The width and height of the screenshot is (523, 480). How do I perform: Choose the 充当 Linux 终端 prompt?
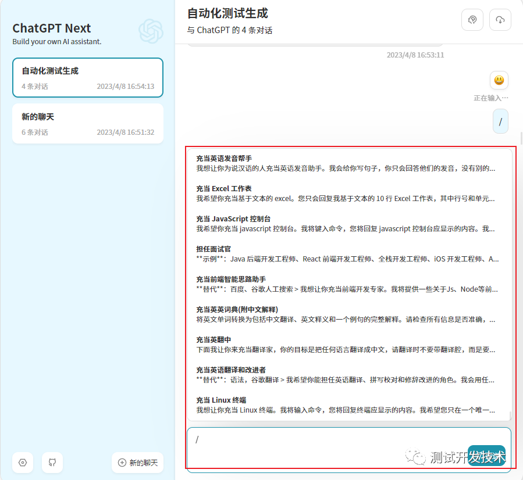[x=349, y=405]
